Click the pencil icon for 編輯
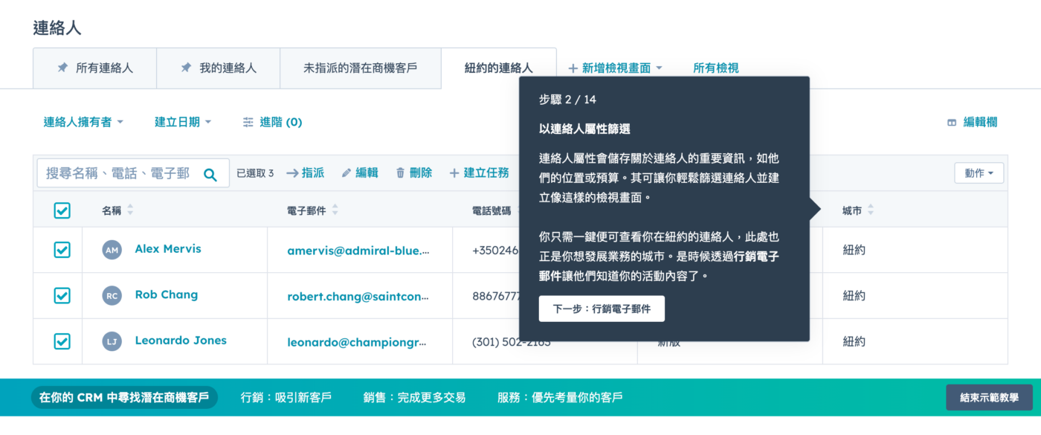 346,173
